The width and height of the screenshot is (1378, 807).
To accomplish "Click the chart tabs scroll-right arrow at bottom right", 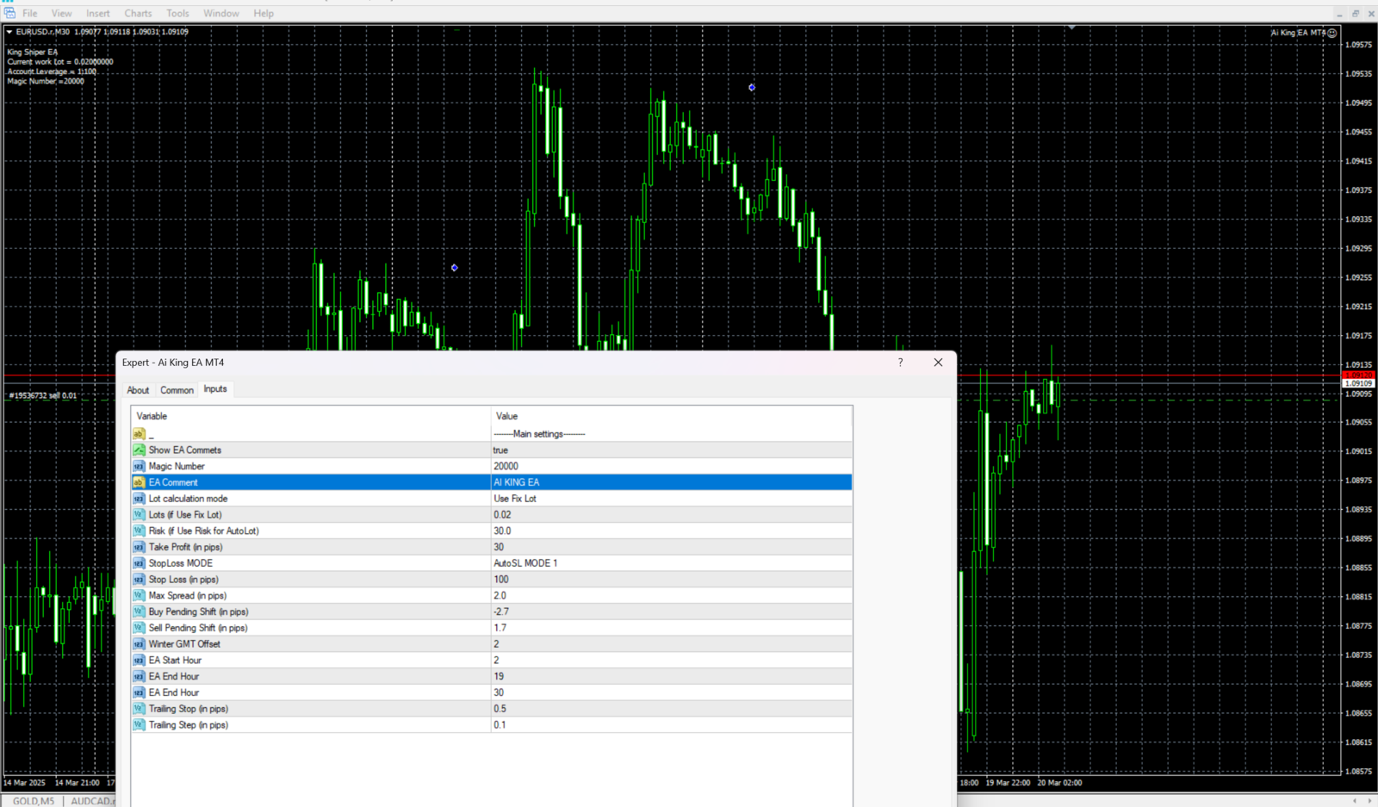I will 1369,801.
